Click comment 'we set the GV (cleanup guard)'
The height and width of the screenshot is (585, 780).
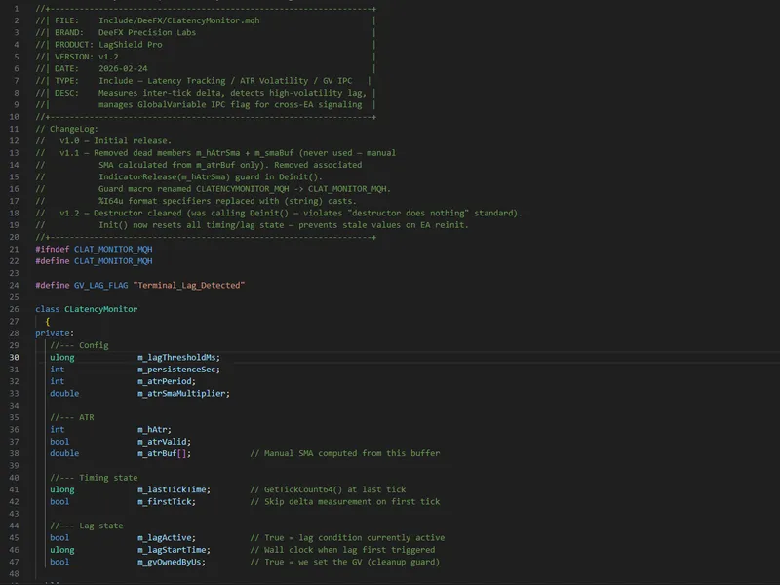[370, 562]
